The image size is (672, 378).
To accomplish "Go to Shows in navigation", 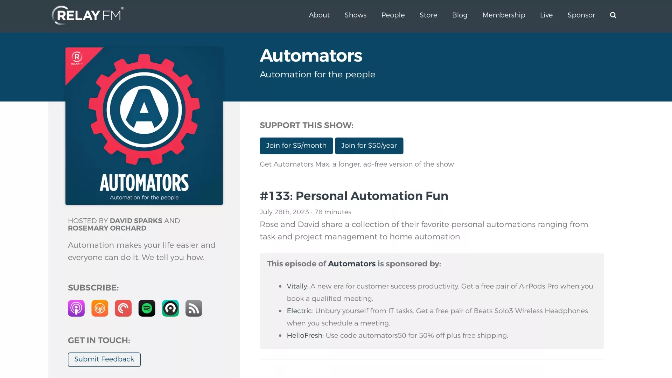I will click(356, 15).
